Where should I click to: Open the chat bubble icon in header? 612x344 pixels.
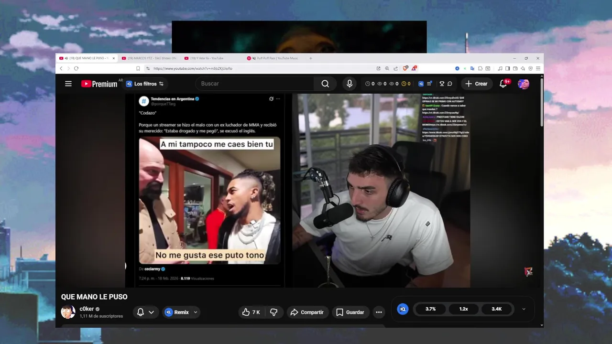450,84
